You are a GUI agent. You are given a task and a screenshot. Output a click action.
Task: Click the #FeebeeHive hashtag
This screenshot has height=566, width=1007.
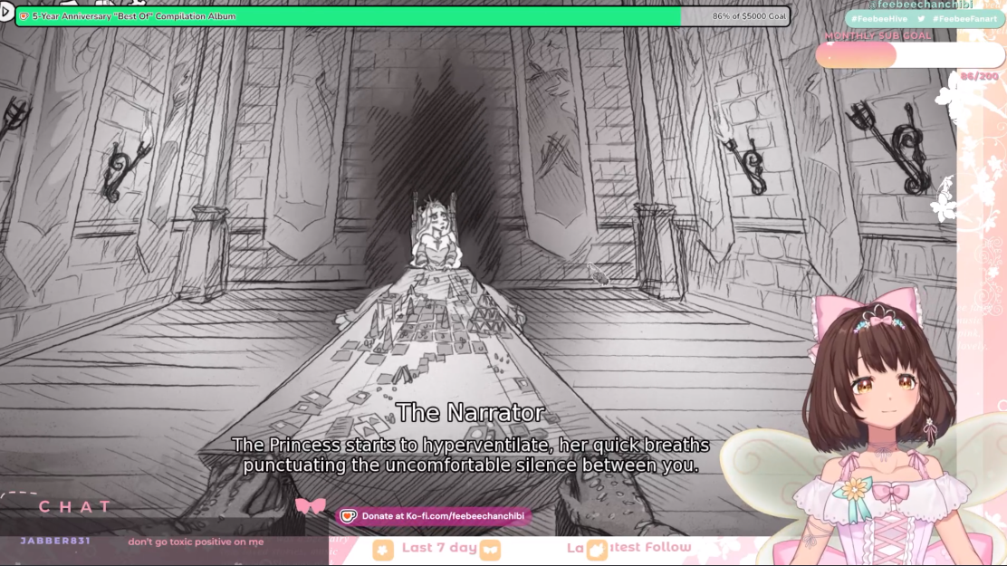point(879,19)
